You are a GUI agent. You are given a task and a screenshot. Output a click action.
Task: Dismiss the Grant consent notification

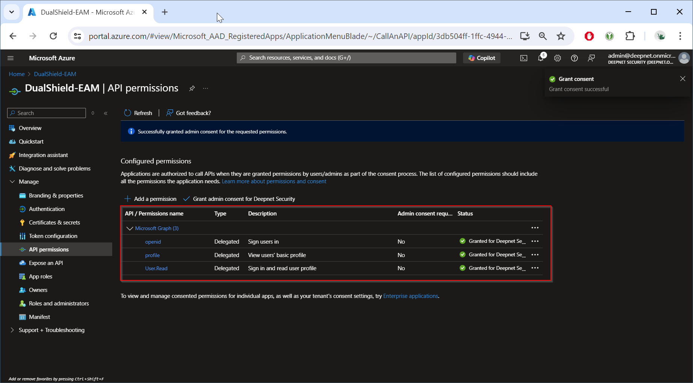(682, 79)
